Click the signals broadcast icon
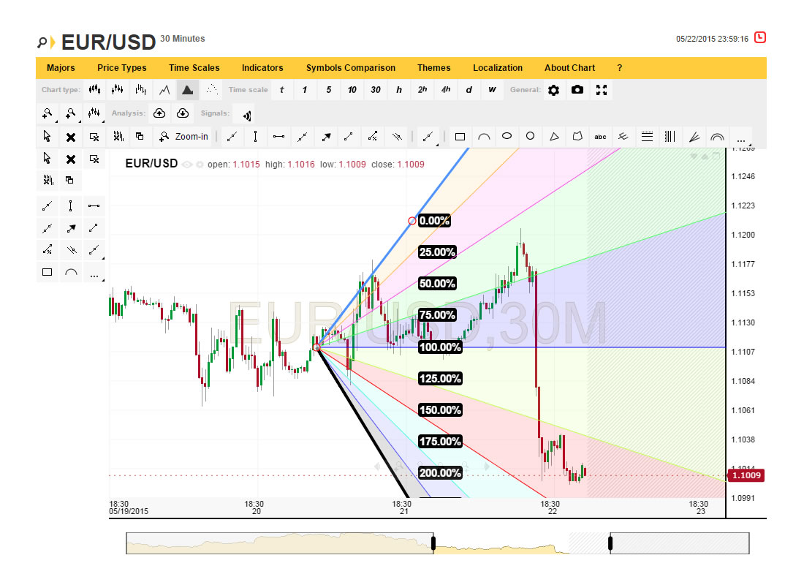Viewport: 804px width, 585px height. pyautogui.click(x=247, y=114)
